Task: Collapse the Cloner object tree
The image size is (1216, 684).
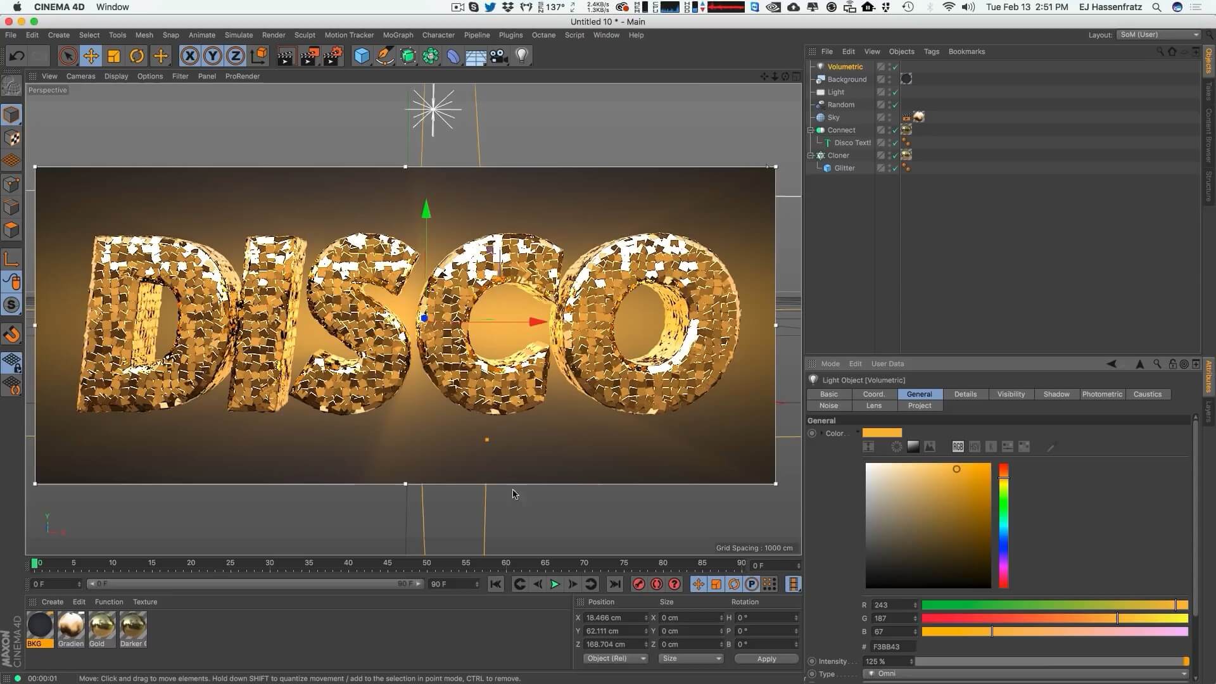Action: click(x=811, y=155)
